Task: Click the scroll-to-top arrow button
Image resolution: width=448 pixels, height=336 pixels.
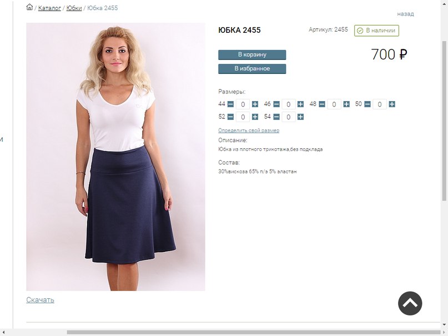Action: pos(410,303)
